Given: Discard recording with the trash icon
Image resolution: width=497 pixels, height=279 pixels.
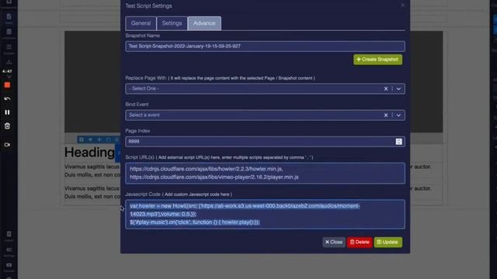Looking at the screenshot, I should pyautogui.click(x=7, y=126).
